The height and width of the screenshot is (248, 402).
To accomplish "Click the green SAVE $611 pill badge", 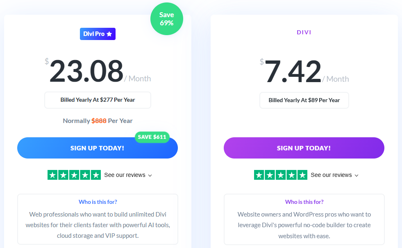I will click(x=152, y=137).
